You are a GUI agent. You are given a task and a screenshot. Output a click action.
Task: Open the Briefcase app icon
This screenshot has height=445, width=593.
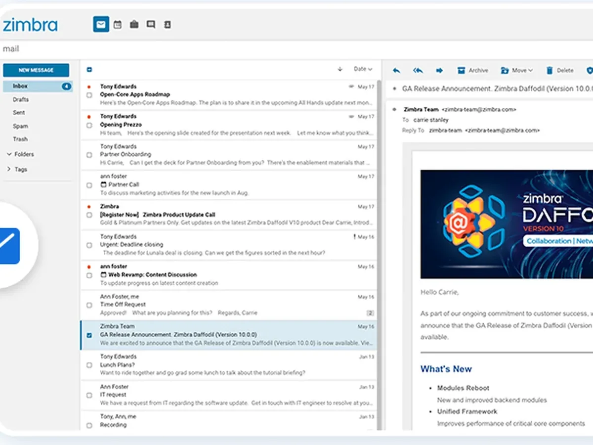point(134,24)
